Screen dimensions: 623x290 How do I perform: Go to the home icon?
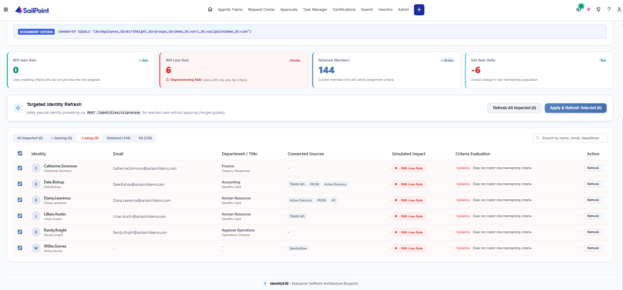coord(210,9)
